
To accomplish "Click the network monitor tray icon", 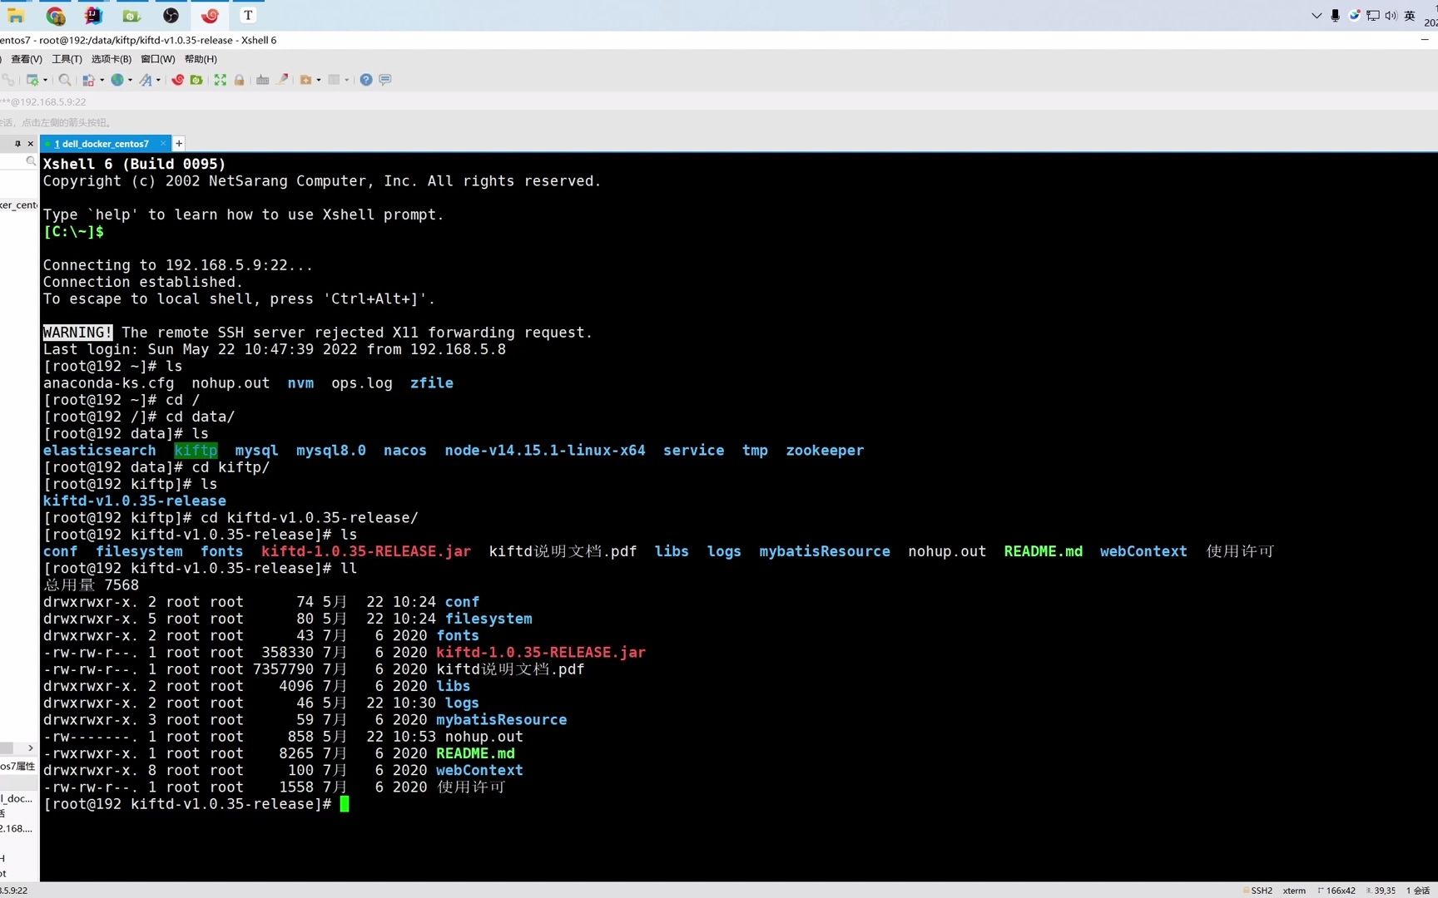I will [x=1373, y=16].
